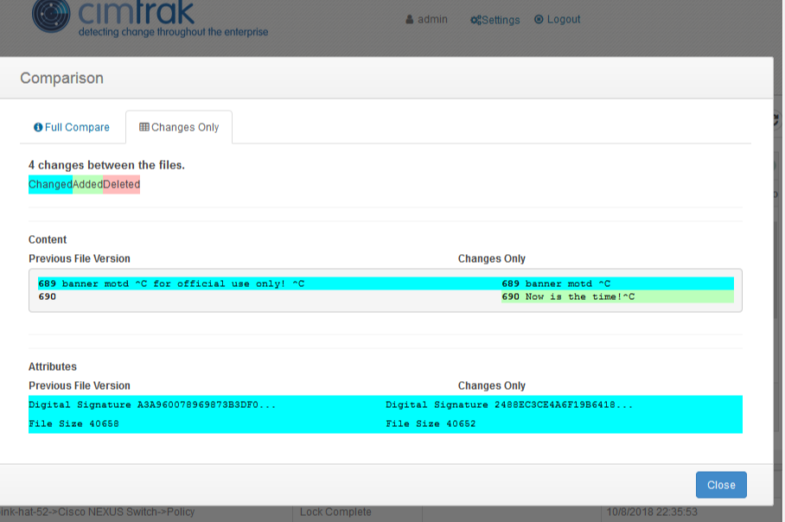This screenshot has width=785, height=522.
Task: Click the refresh icon behind the dialog edge
Action: click(x=776, y=121)
